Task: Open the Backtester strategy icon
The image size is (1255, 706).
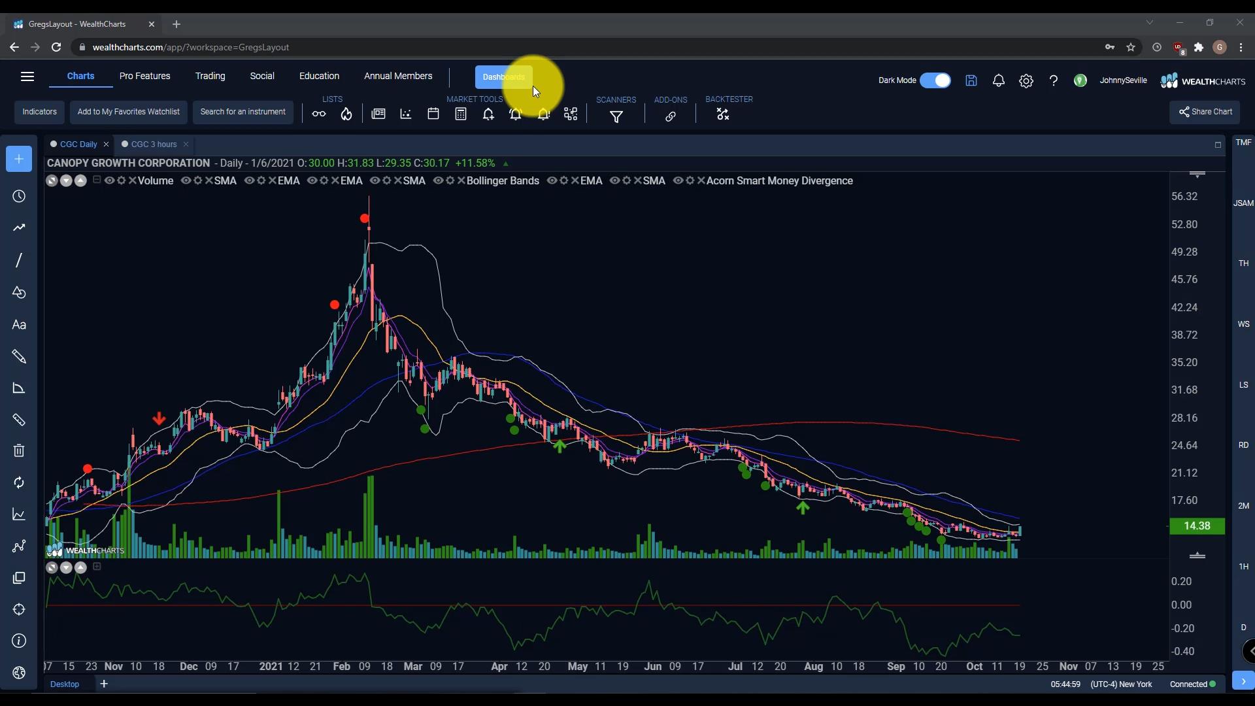Action: coord(723,114)
